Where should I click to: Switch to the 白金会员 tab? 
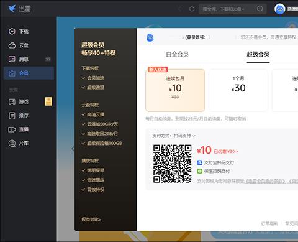tap(177, 54)
